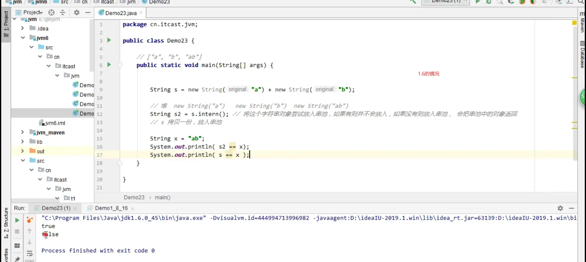This screenshot has height=262, width=586.
Task: Open Project panel gear settings
Action: (x=77, y=13)
